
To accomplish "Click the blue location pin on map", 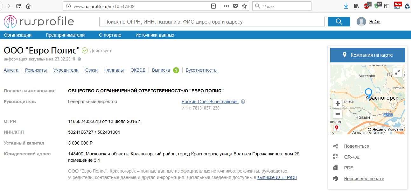I will pos(368,94).
